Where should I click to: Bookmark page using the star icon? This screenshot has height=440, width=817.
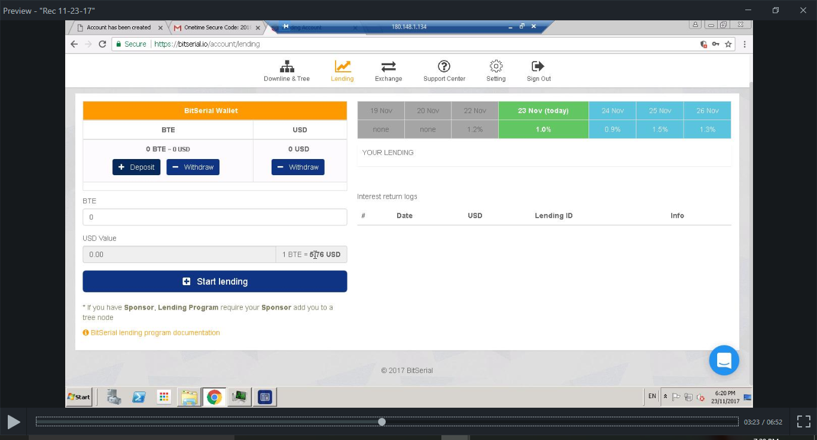[x=728, y=44]
